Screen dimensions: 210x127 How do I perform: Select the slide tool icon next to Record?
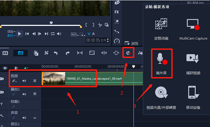pos(116,53)
